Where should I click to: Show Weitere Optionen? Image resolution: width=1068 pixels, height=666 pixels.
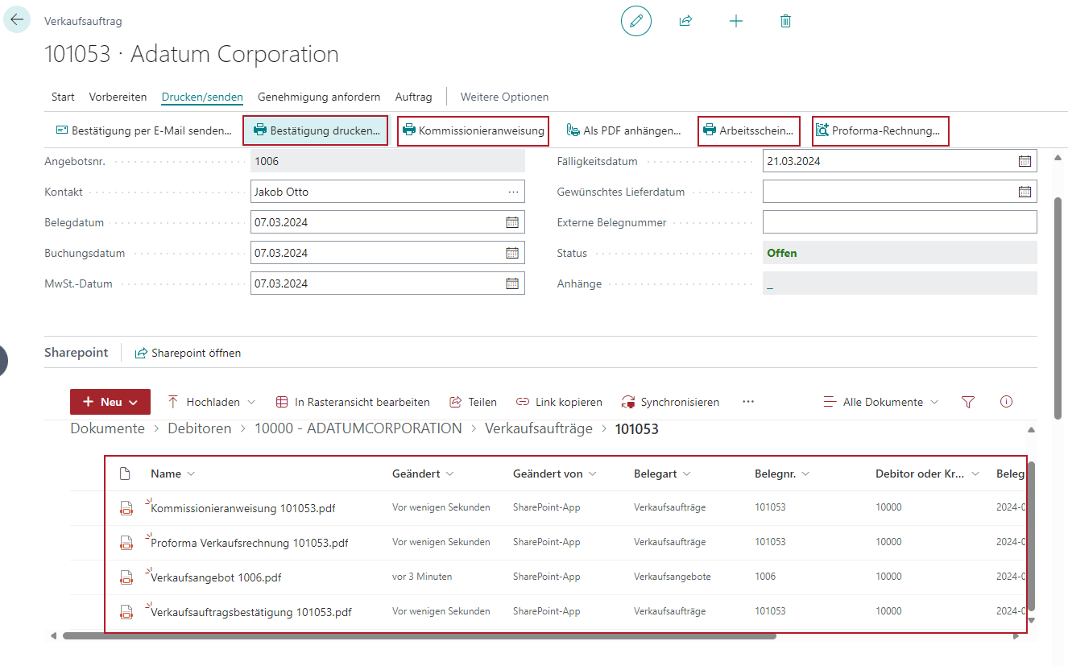click(504, 97)
